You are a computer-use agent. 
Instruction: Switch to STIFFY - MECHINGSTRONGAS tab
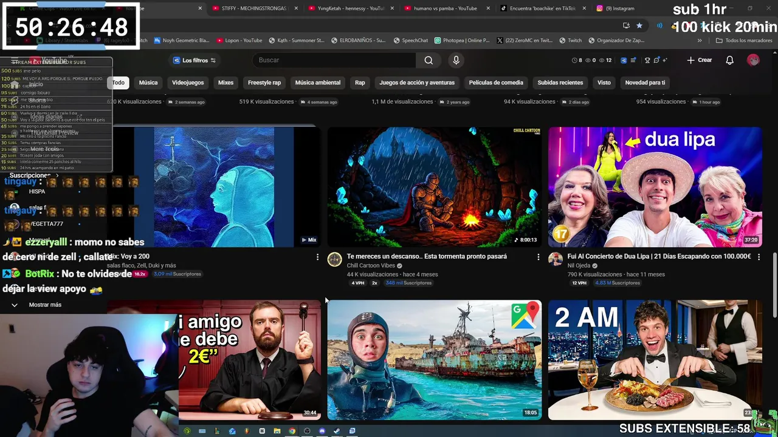click(x=255, y=8)
